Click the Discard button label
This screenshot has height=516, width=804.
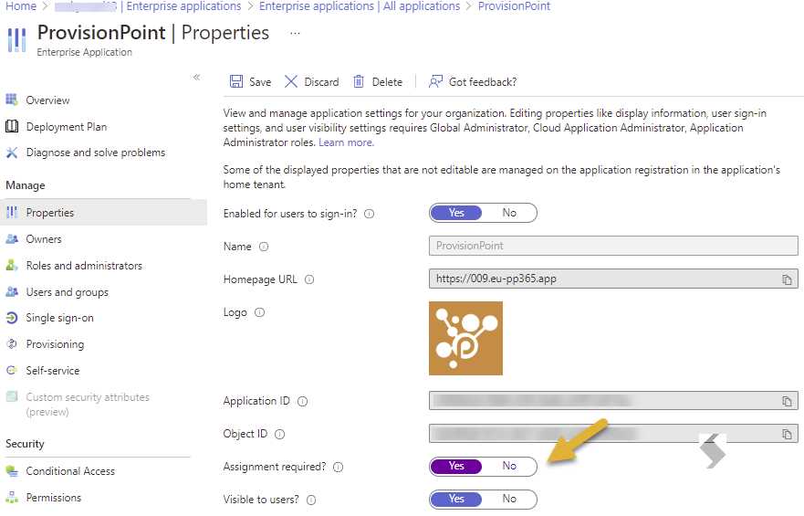pos(321,82)
